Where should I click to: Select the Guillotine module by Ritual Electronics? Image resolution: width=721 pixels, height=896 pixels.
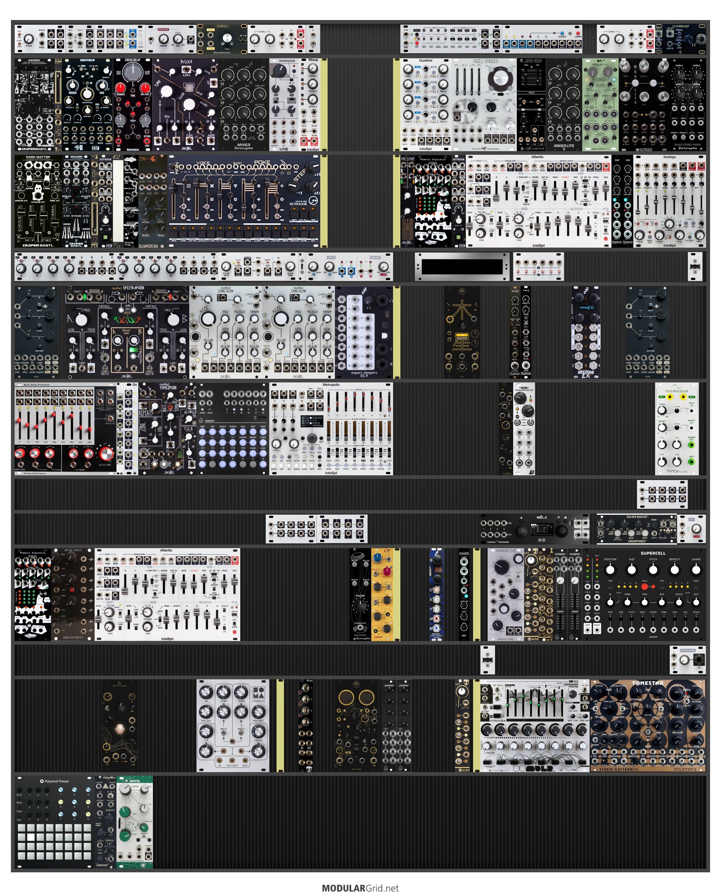click(x=222, y=39)
